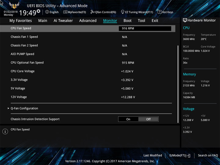Click the +1.024 V value
The height and width of the screenshot is (165, 220).
coord(127,71)
